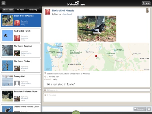The height and width of the screenshot is (114, 152).
Task: Open the hamburger menu icon
Action: click(3, 3)
